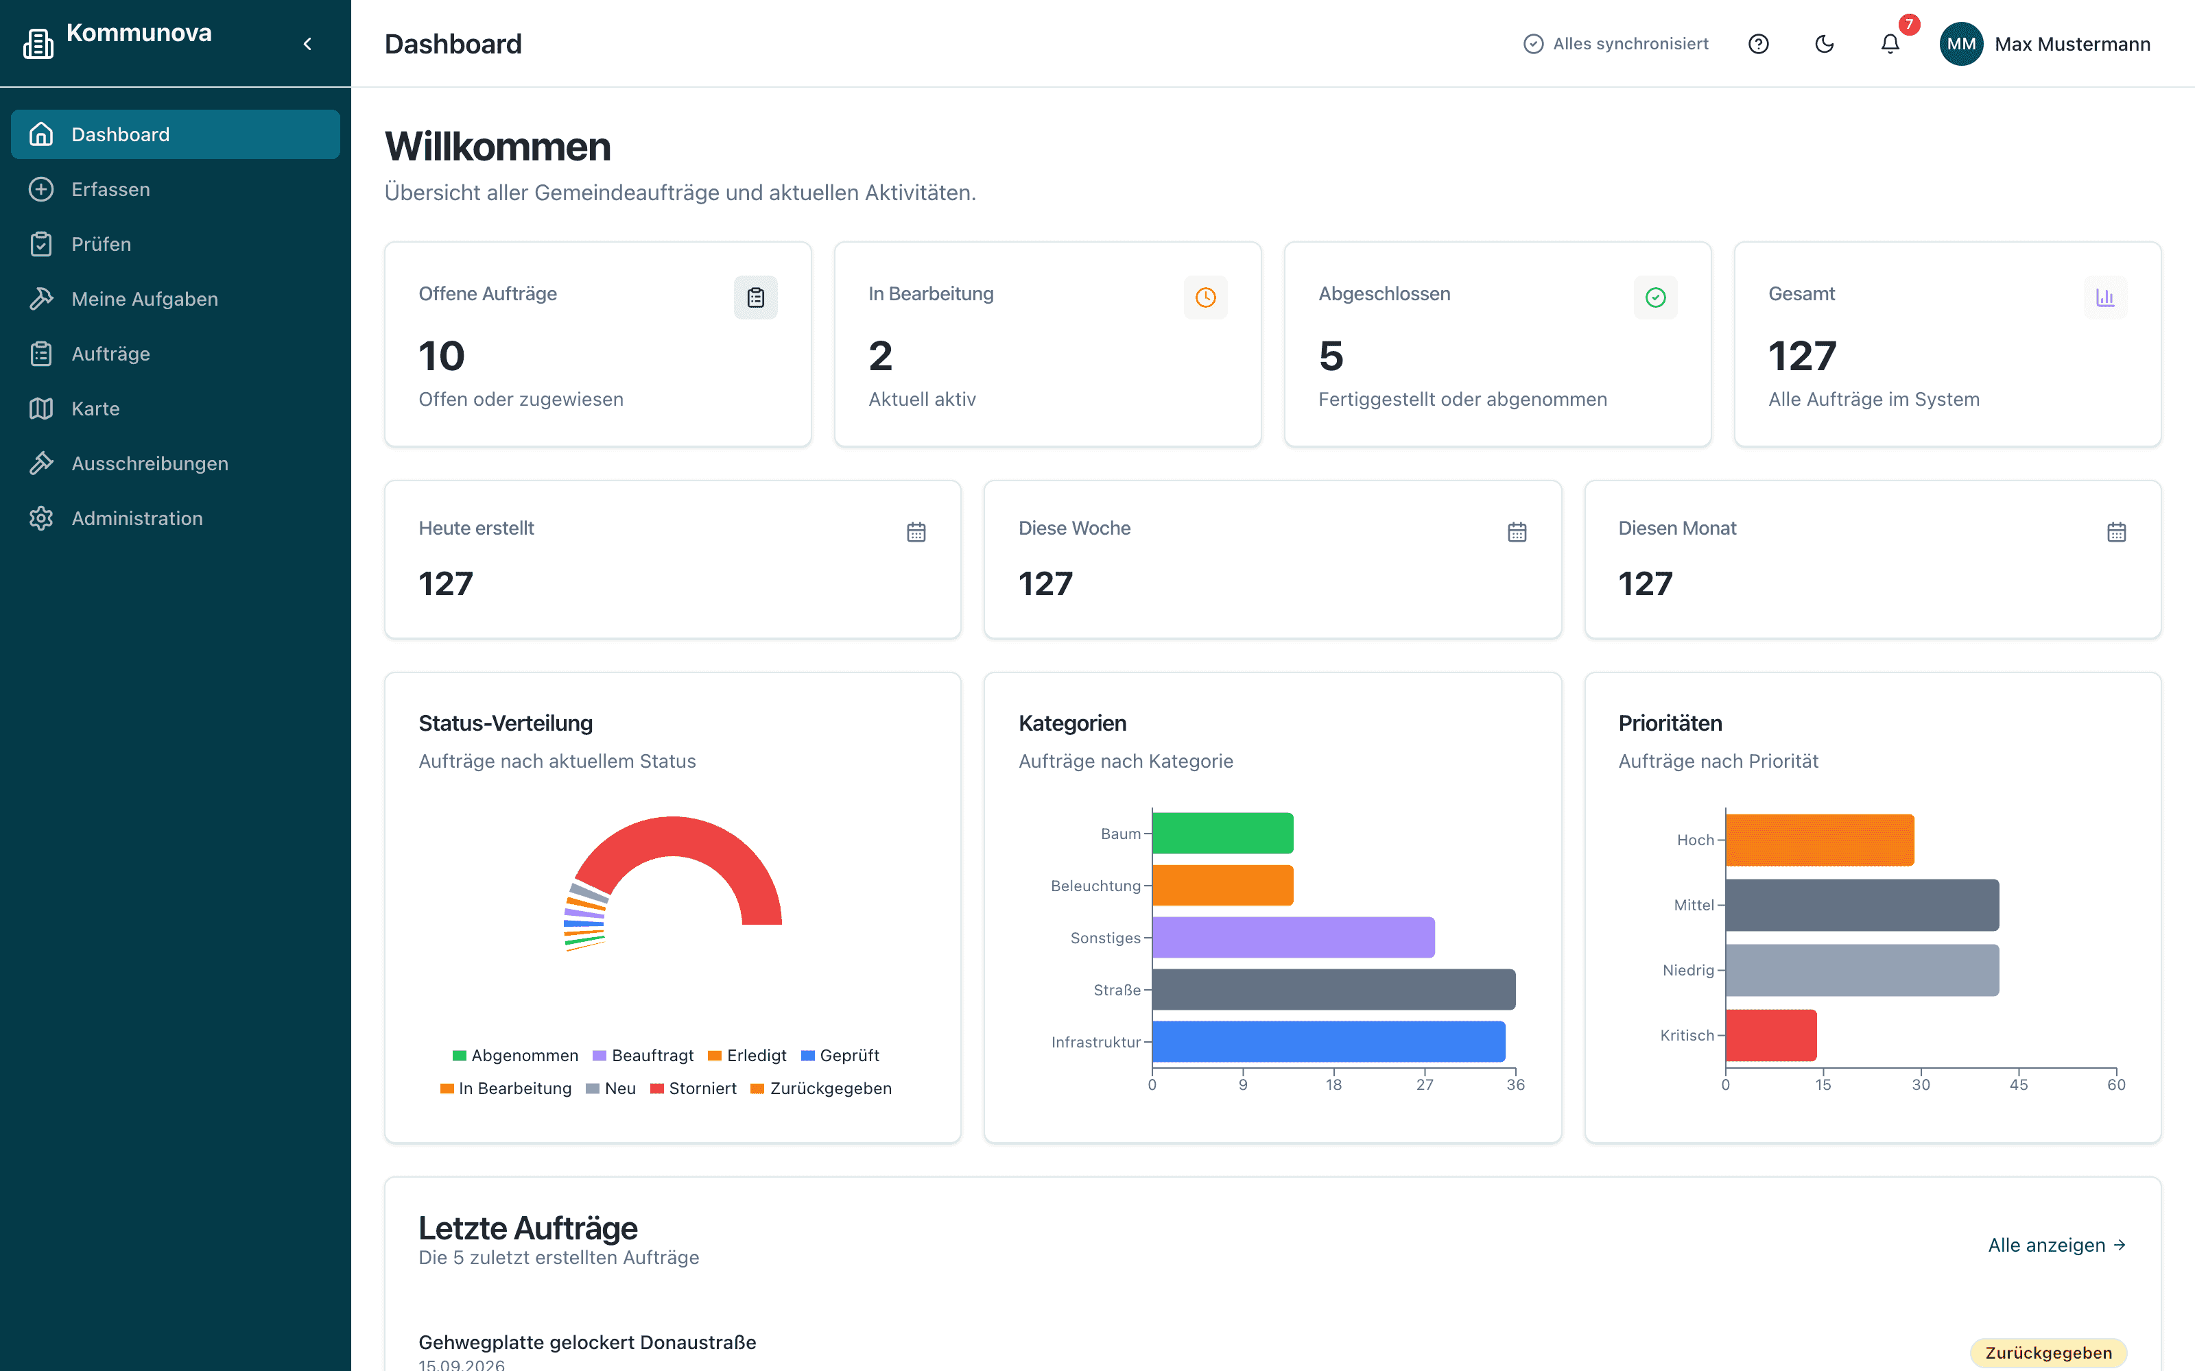
Task: Toggle the Erledigt legend entry
Action: coord(748,1056)
